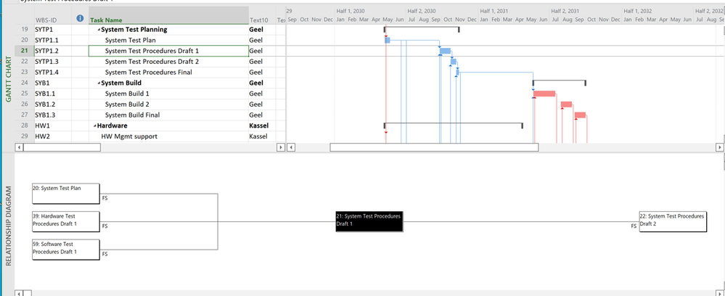Select the System Build 1 task name

(x=127, y=94)
